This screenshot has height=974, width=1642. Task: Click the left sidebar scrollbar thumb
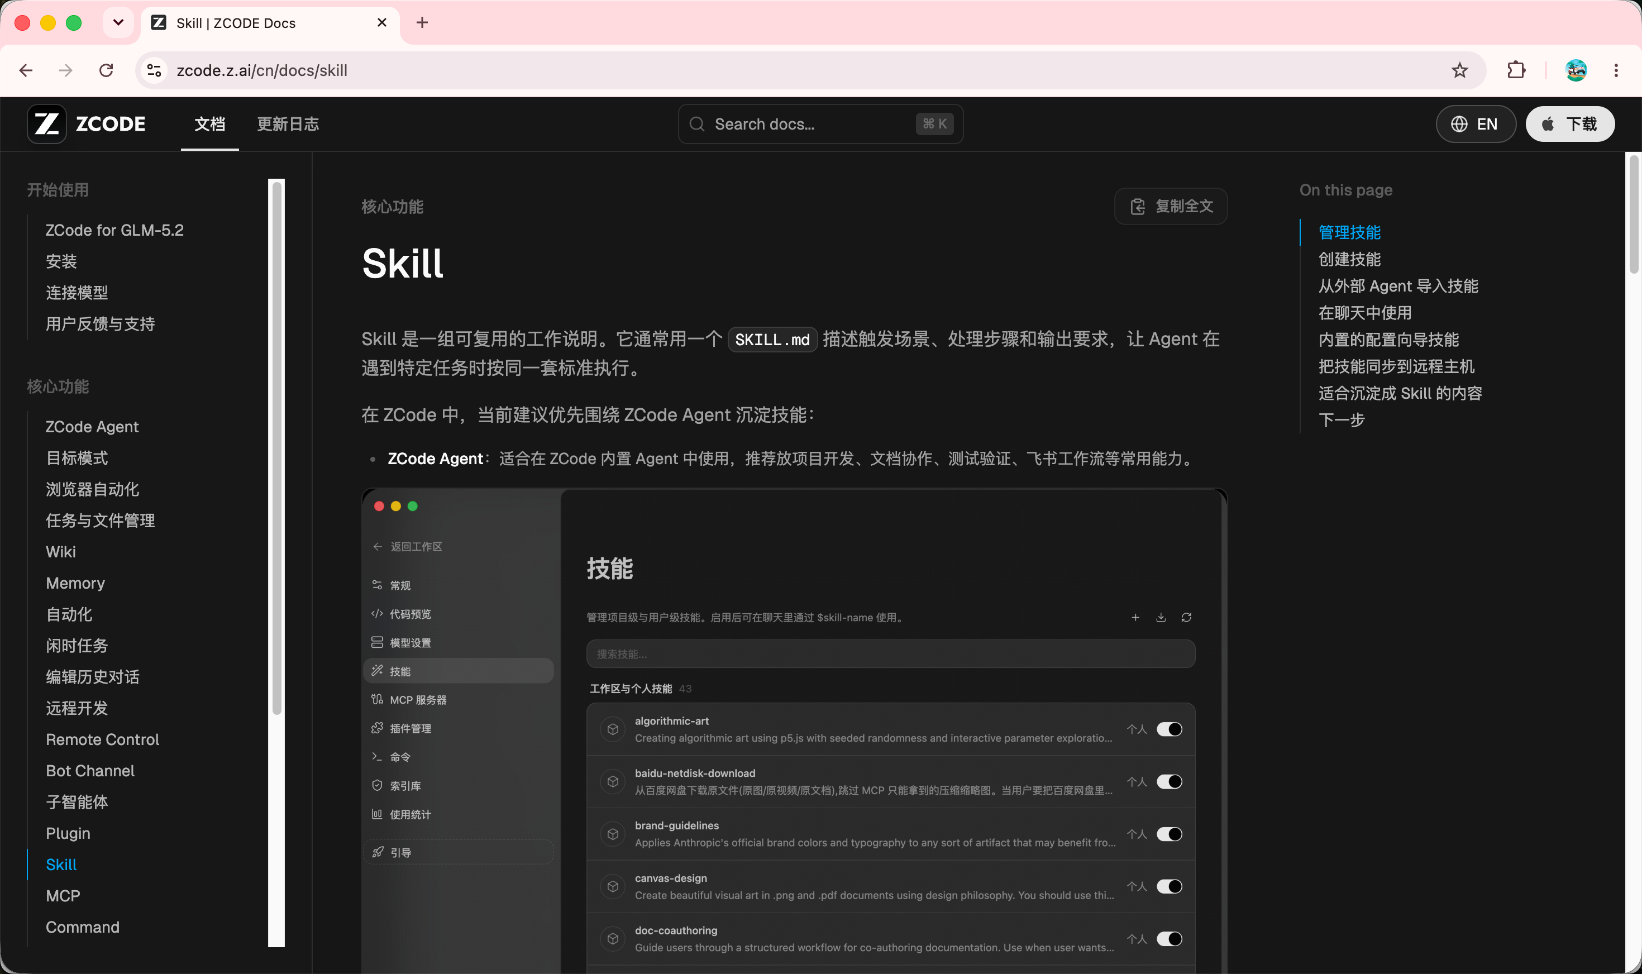[276, 447]
